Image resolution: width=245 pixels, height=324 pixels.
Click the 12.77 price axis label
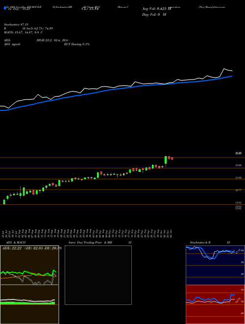point(239,190)
